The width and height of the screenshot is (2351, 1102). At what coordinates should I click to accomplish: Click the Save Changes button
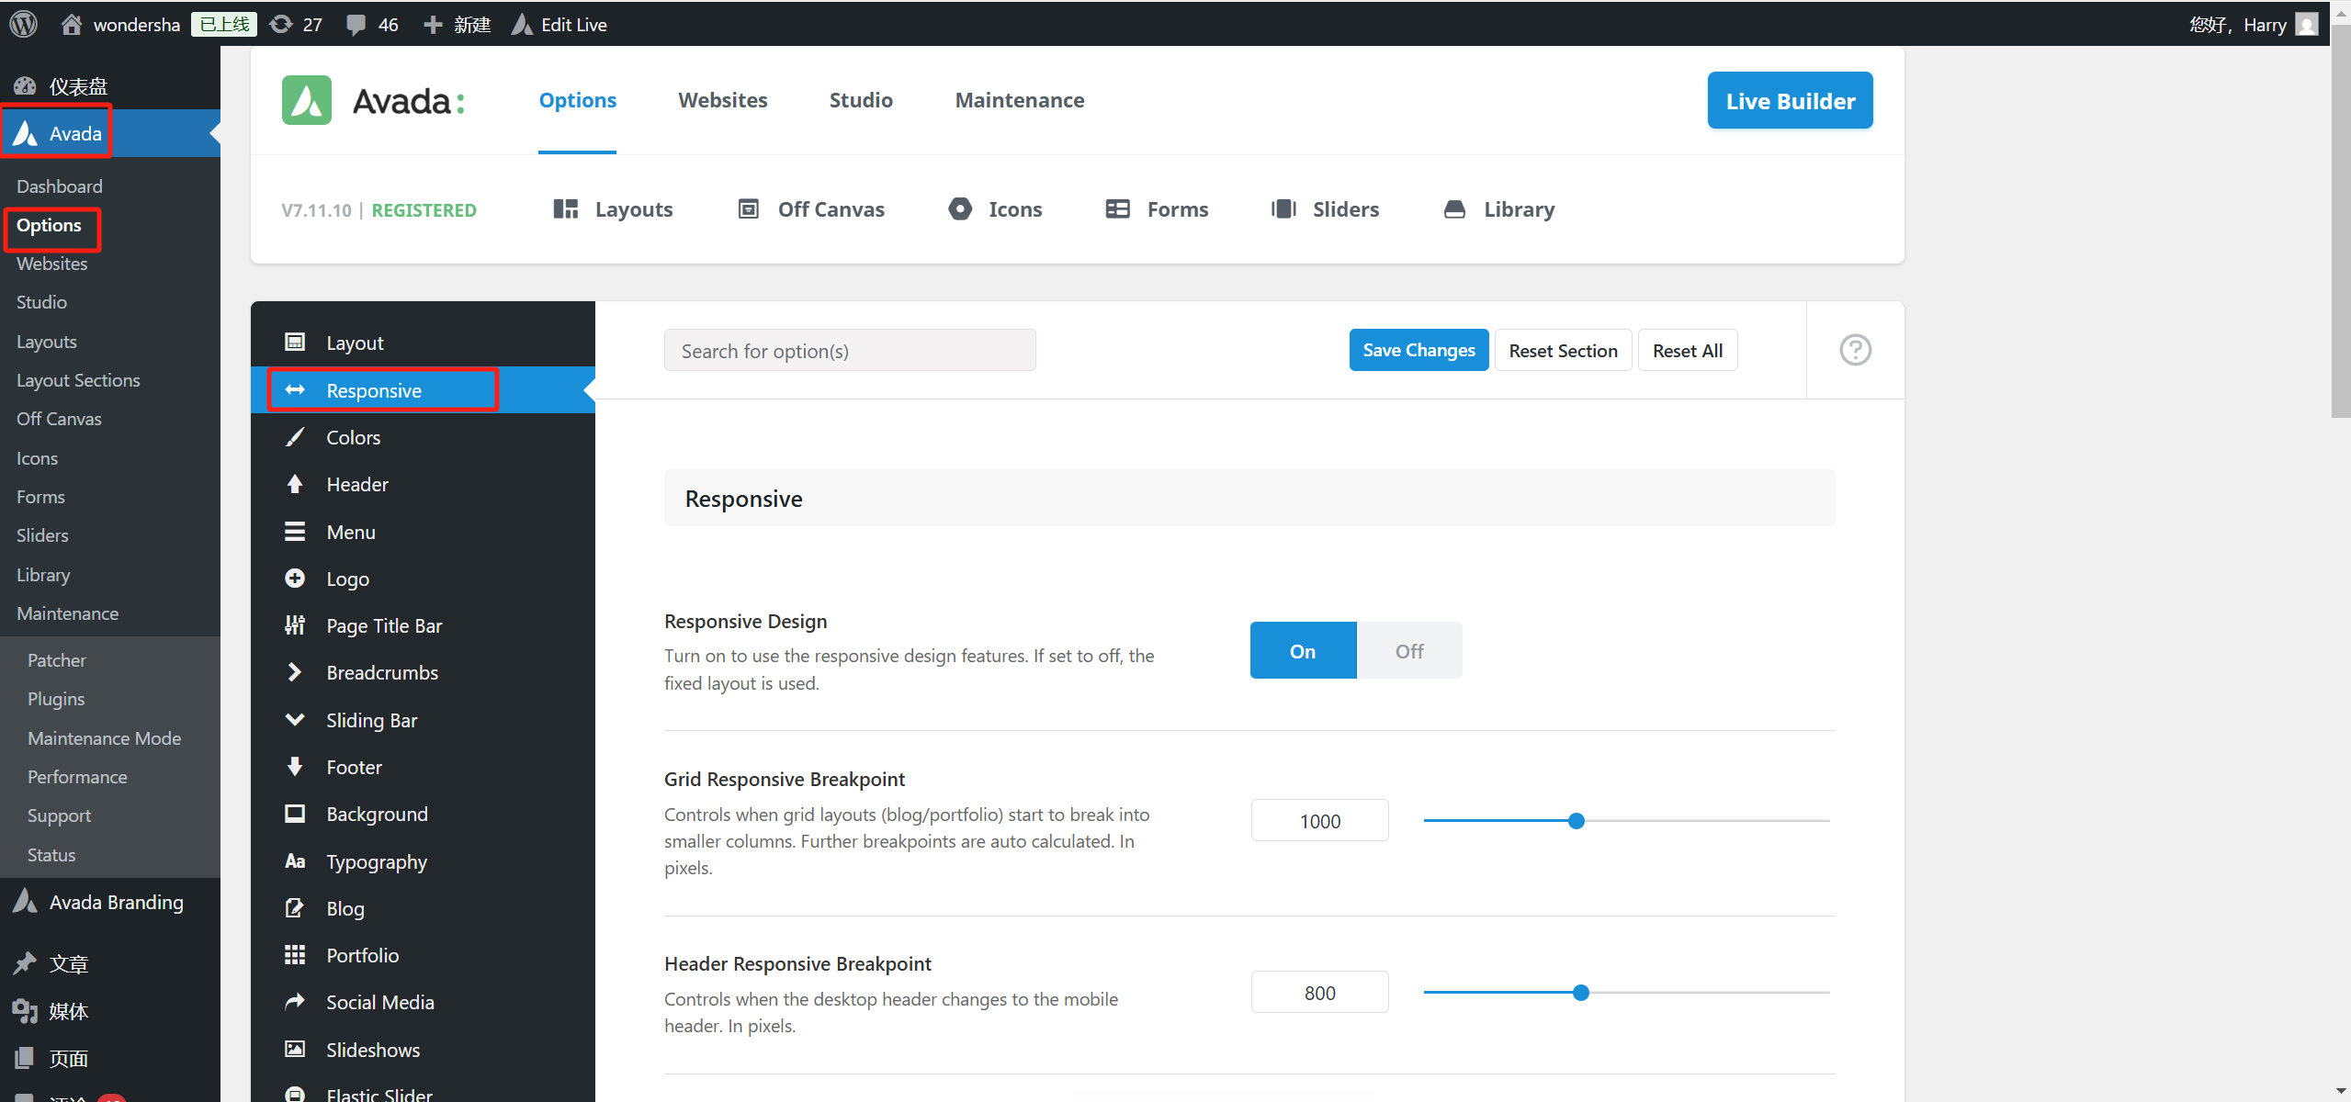point(1418,351)
